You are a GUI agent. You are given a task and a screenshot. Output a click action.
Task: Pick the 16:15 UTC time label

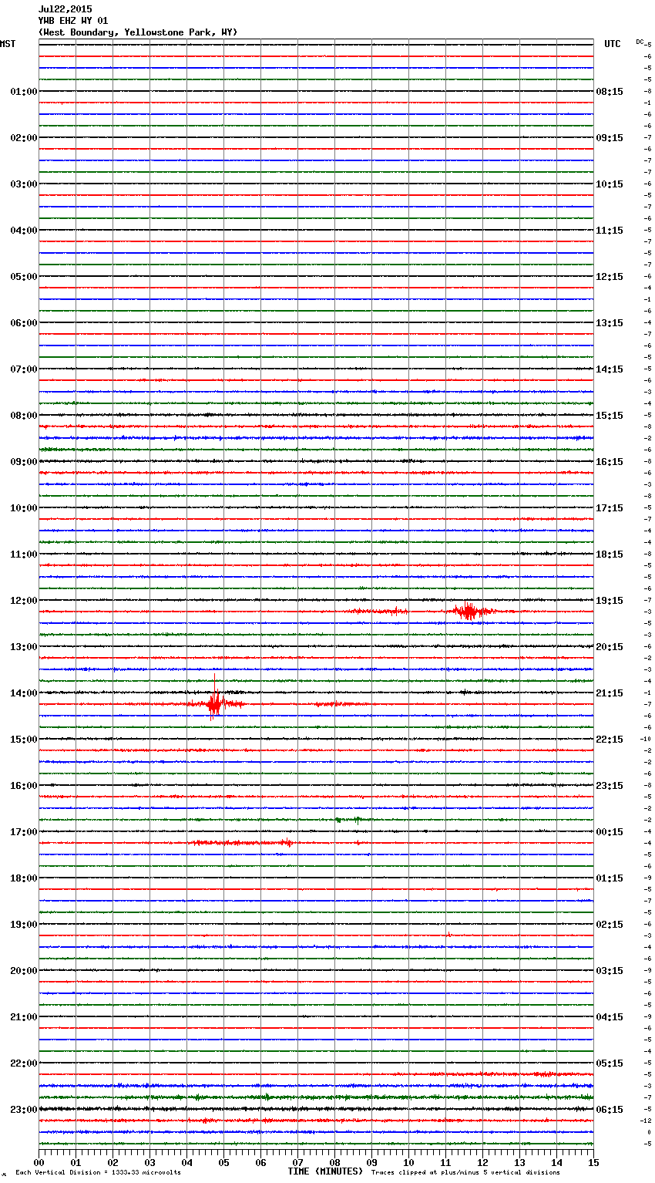[x=610, y=462]
